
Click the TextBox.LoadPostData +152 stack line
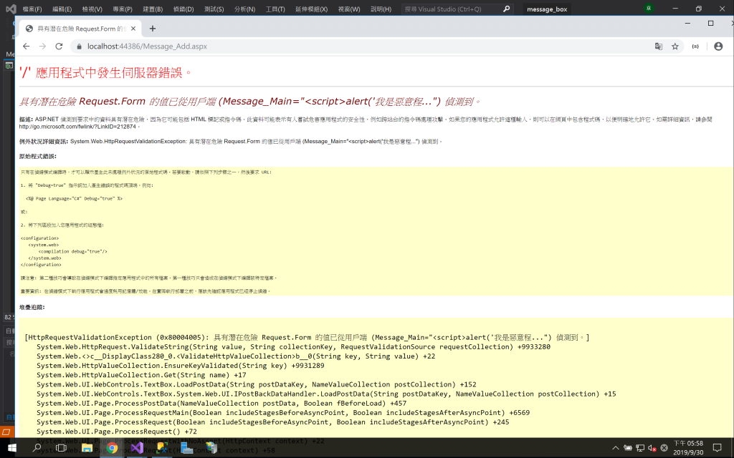coord(257,384)
